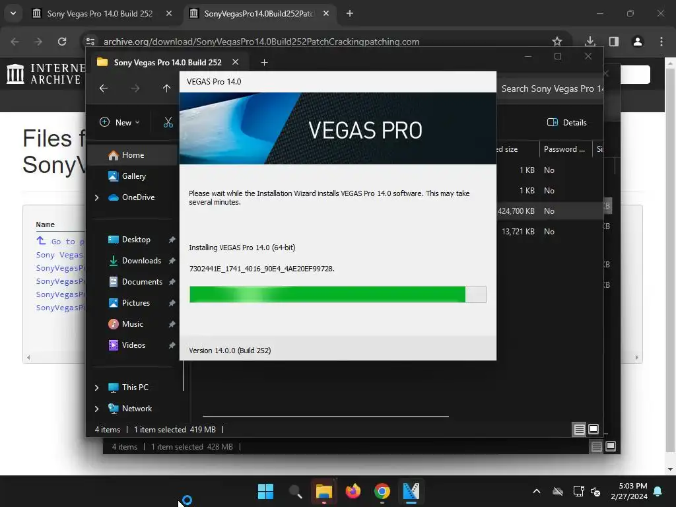
Task: Add a new File Explorer tab
Action: click(x=264, y=63)
